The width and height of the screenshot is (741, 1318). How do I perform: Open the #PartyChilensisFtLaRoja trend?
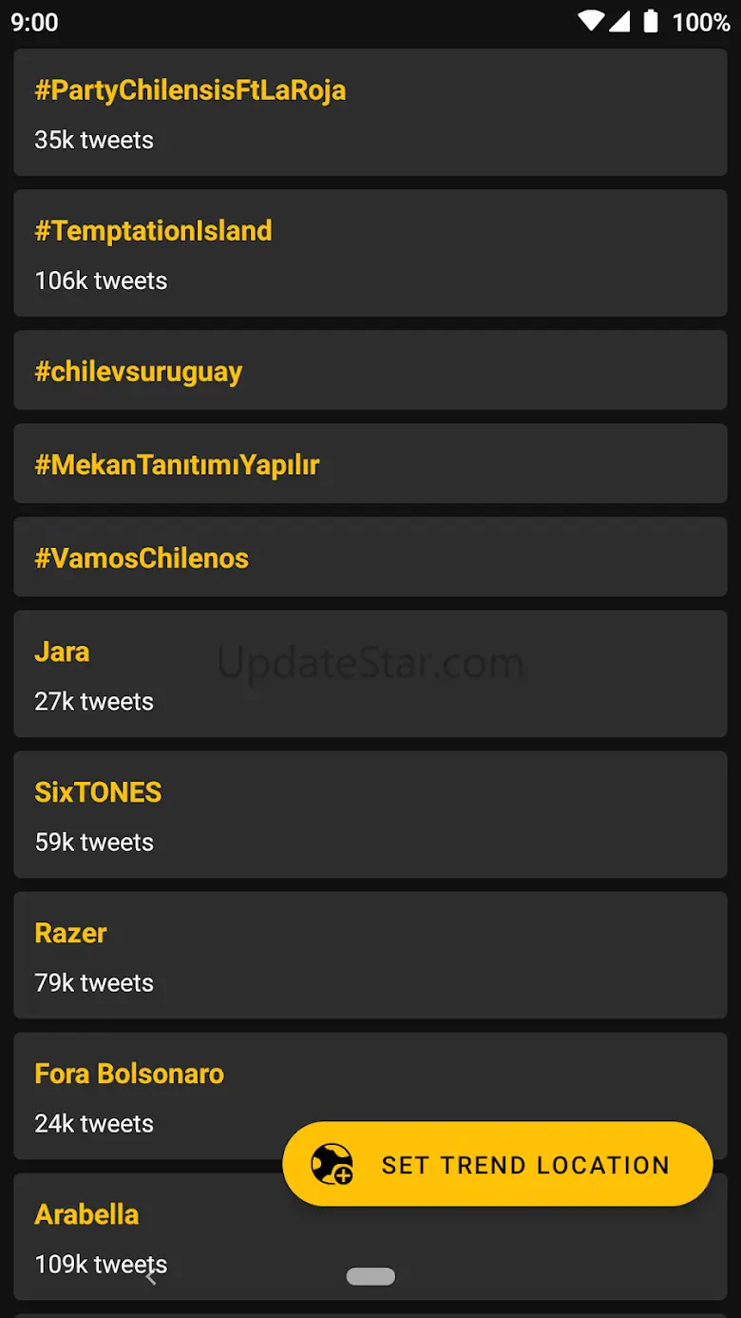[370, 112]
